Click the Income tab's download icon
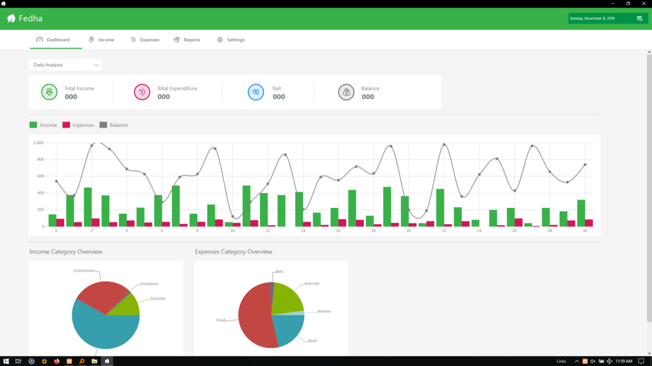652x366 pixels. coord(91,40)
